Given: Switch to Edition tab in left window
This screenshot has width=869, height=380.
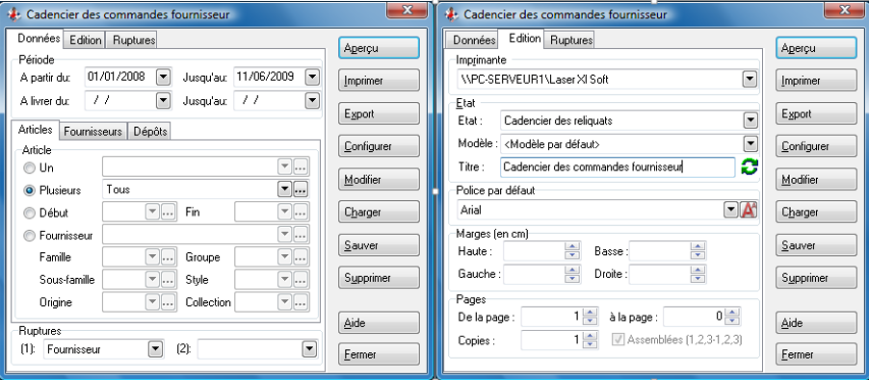Looking at the screenshot, I should tap(86, 39).
